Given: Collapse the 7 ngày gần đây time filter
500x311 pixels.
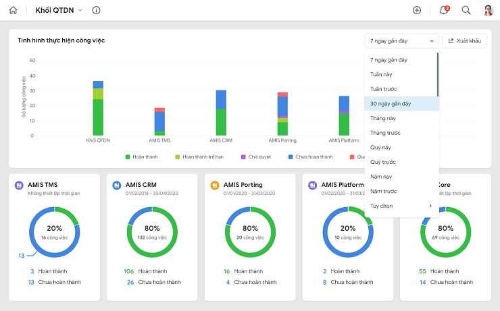Looking at the screenshot, I should click(401, 40).
